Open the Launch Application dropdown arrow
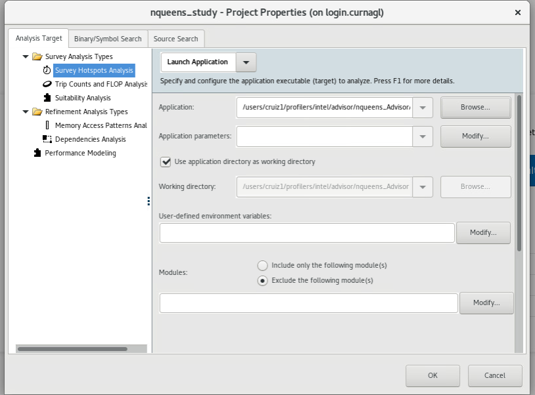 click(x=246, y=62)
